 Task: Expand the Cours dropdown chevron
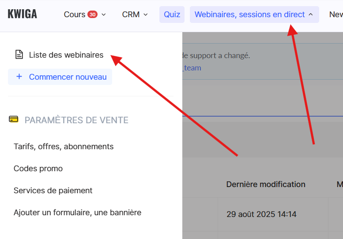pos(104,15)
